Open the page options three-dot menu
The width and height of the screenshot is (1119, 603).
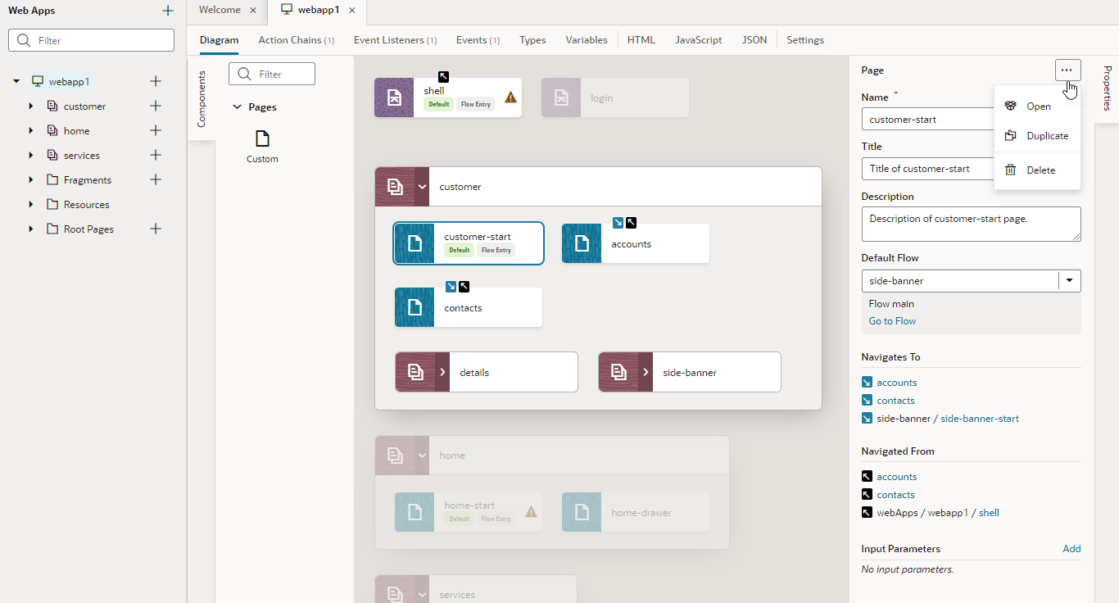click(x=1068, y=70)
